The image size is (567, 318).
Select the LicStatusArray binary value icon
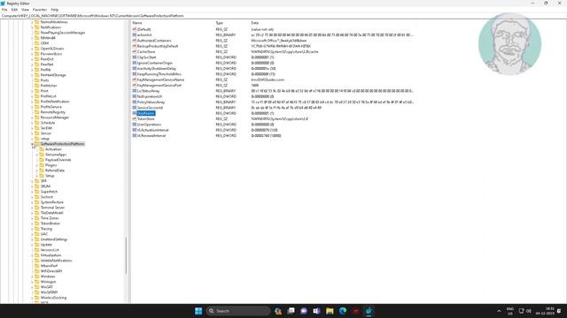pos(134,91)
